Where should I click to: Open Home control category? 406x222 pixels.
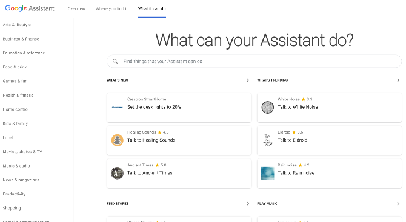(x=16, y=109)
